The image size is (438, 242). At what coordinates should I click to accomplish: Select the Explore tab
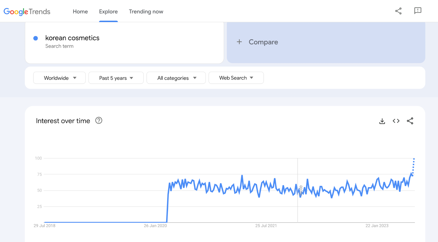pos(108,11)
